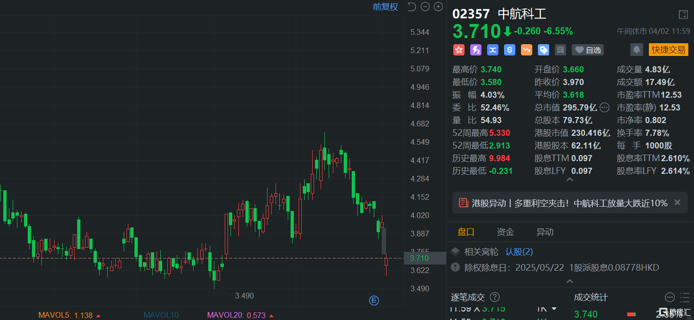This screenshot has height=320, width=694.
Task: Open the trade size filter dropdown arrow
Action: [x=554, y=309]
